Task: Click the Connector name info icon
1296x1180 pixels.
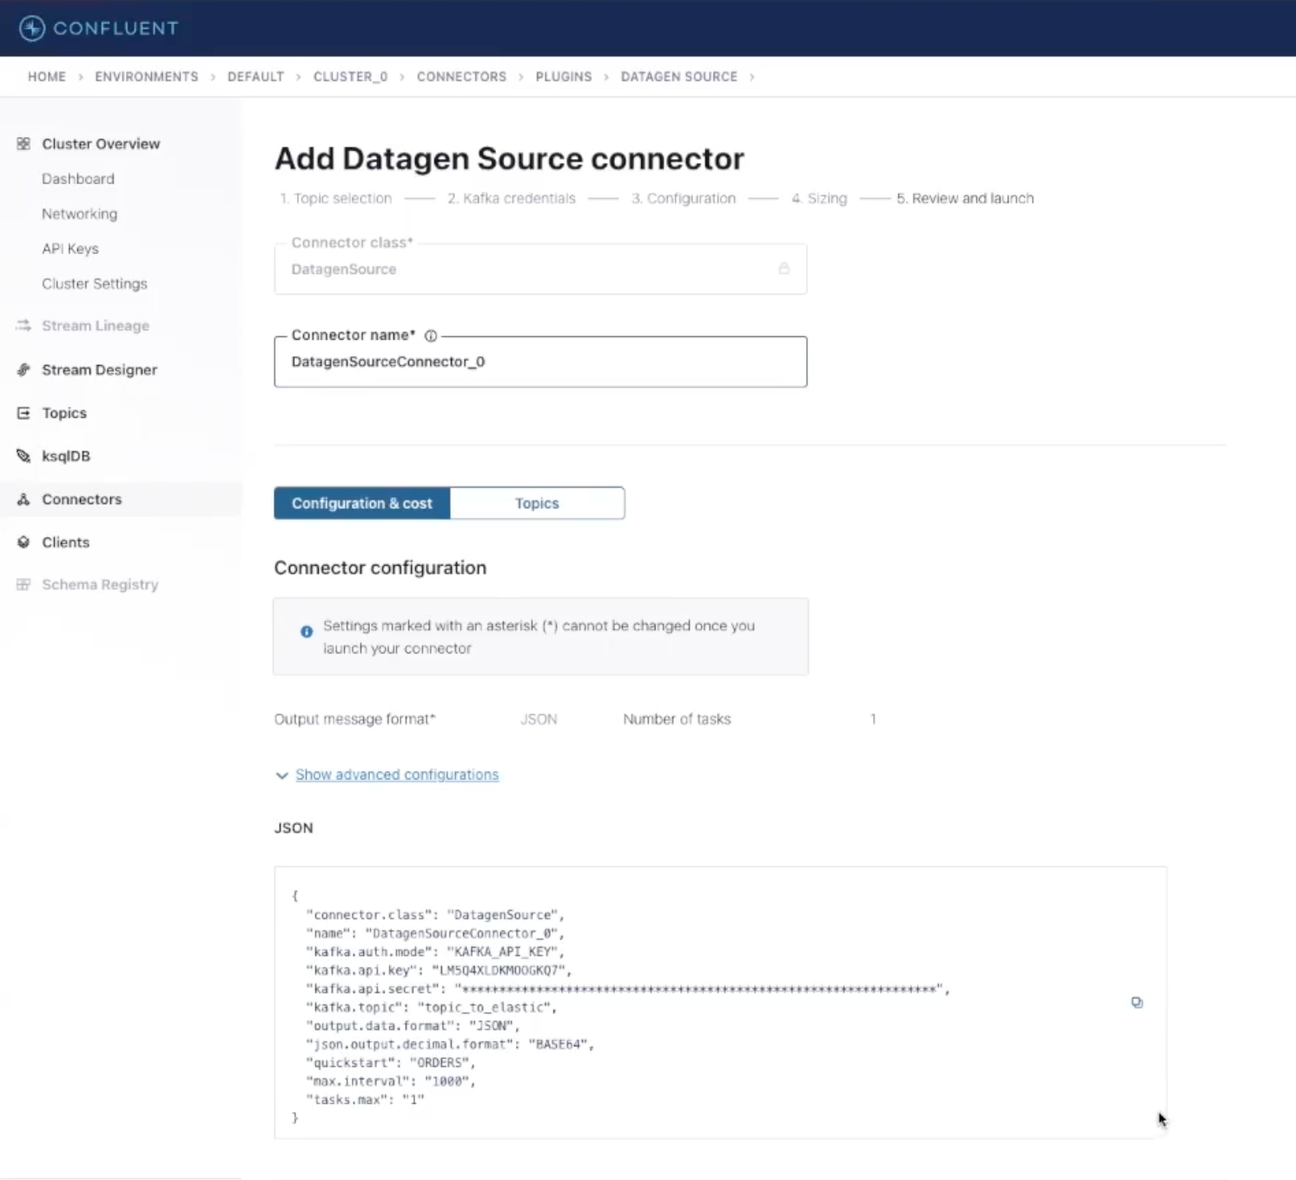Action: [431, 335]
